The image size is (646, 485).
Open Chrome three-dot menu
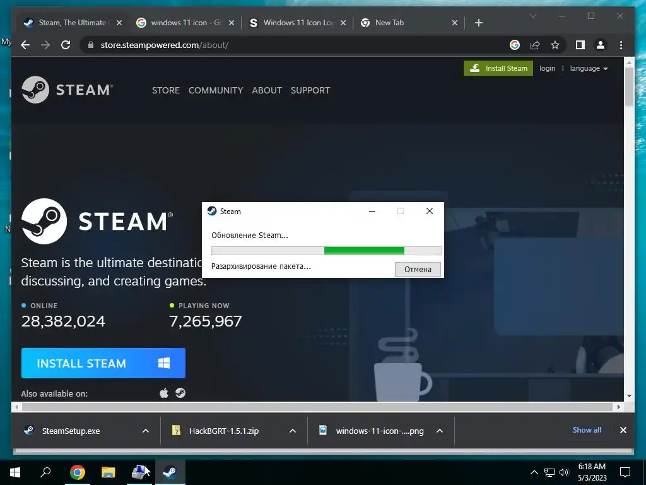pyautogui.click(x=621, y=45)
